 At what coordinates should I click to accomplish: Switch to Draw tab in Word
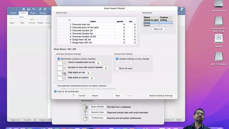tap(33, 13)
